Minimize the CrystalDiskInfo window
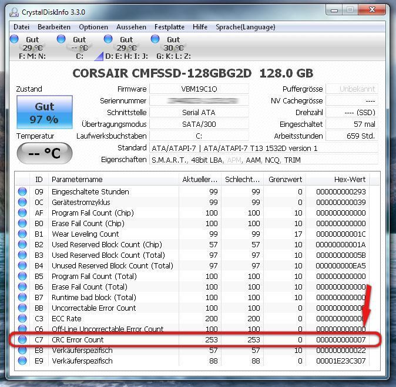396x387 pixels. pyautogui.click(x=334, y=10)
